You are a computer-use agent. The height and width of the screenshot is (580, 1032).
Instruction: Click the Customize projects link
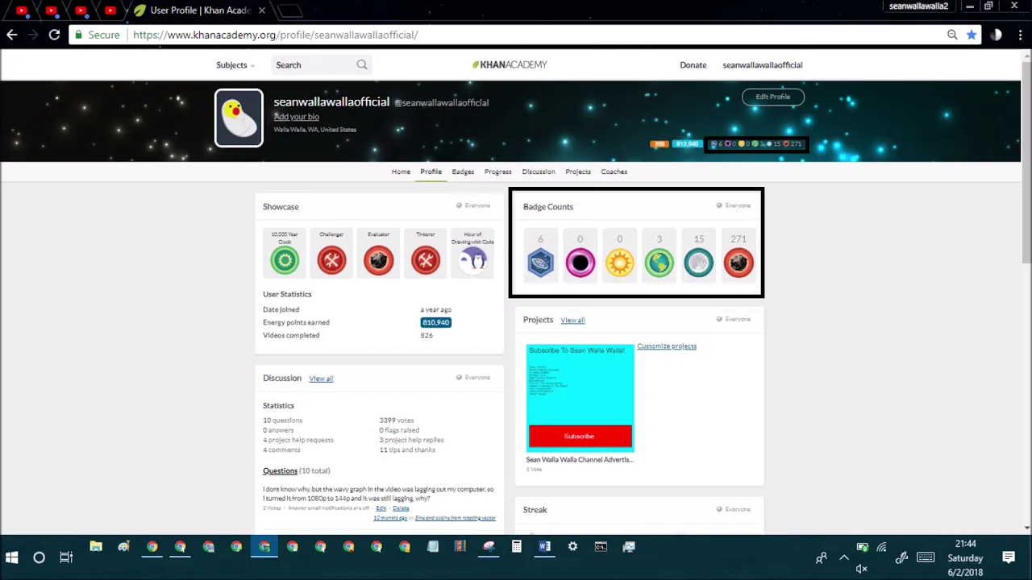tap(667, 346)
